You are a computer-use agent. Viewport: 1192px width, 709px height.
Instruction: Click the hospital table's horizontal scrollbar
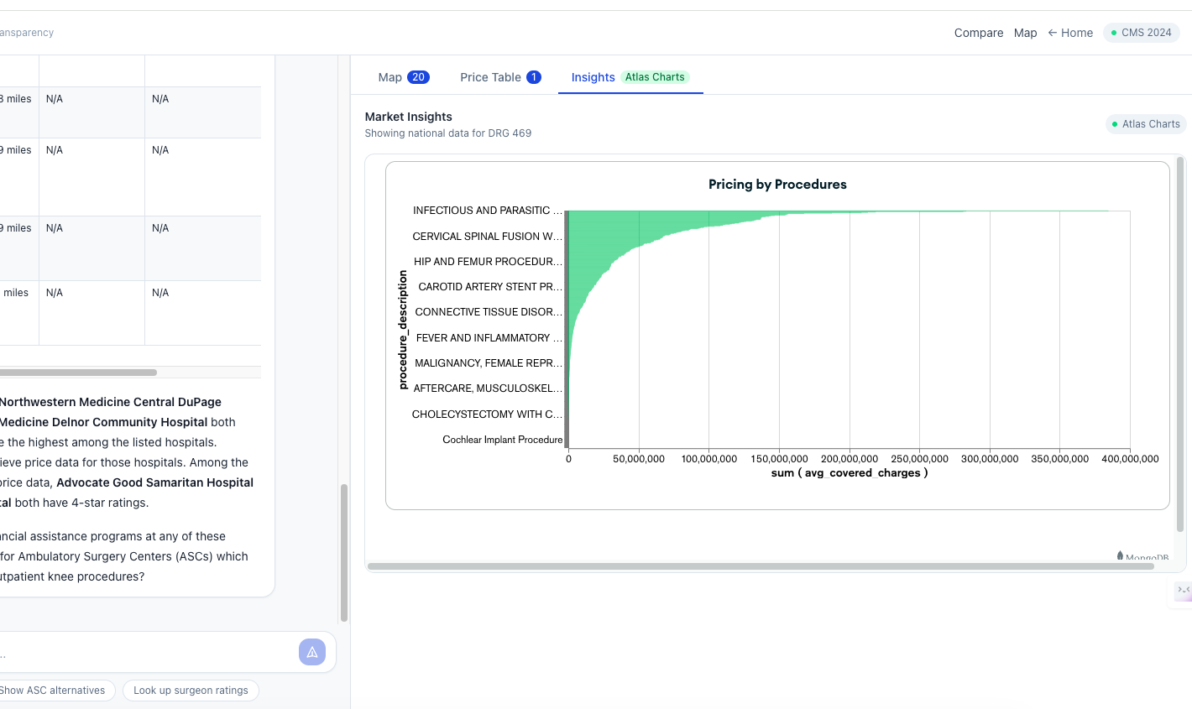point(78,373)
